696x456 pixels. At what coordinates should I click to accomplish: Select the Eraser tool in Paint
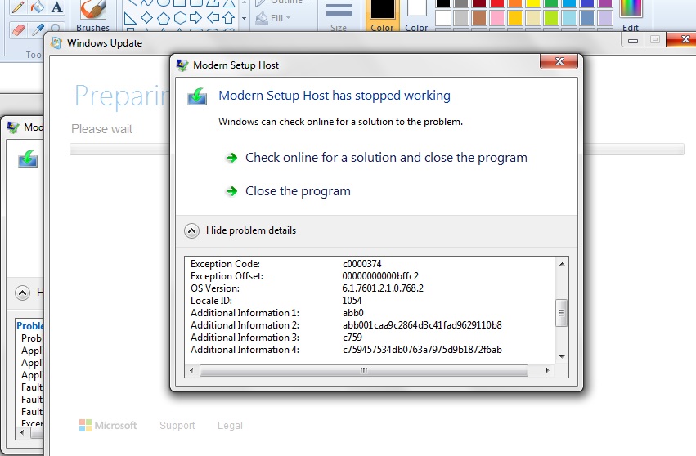pos(18,30)
